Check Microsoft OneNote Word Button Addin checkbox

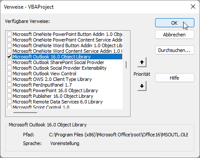[10, 45]
